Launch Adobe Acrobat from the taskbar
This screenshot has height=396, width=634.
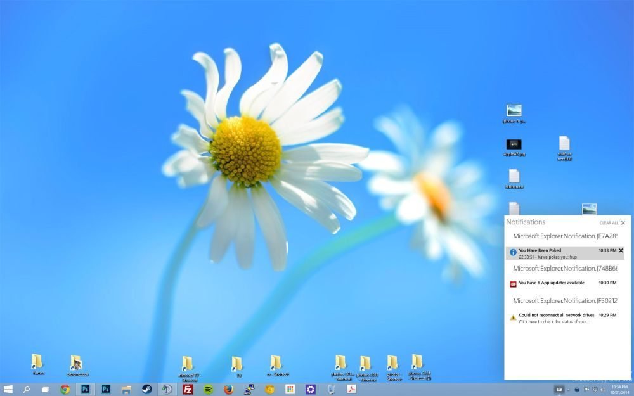click(351, 390)
